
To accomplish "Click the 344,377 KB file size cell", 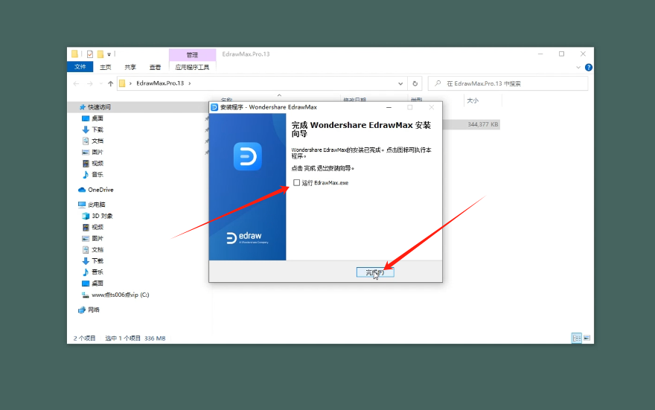I will click(x=482, y=124).
